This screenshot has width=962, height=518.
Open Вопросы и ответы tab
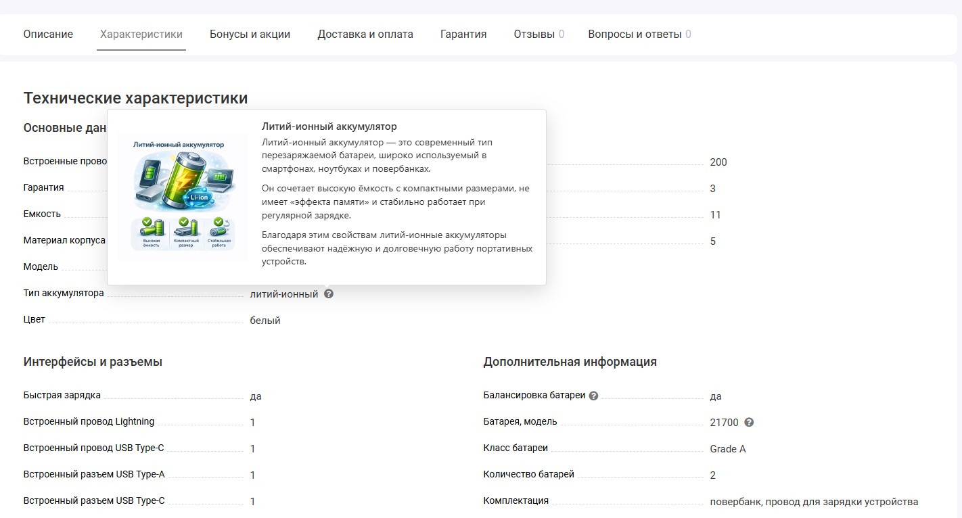pyautogui.click(x=639, y=34)
